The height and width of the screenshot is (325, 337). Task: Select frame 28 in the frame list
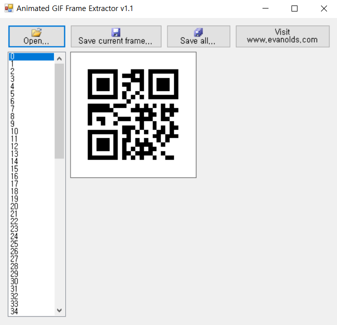point(31,266)
